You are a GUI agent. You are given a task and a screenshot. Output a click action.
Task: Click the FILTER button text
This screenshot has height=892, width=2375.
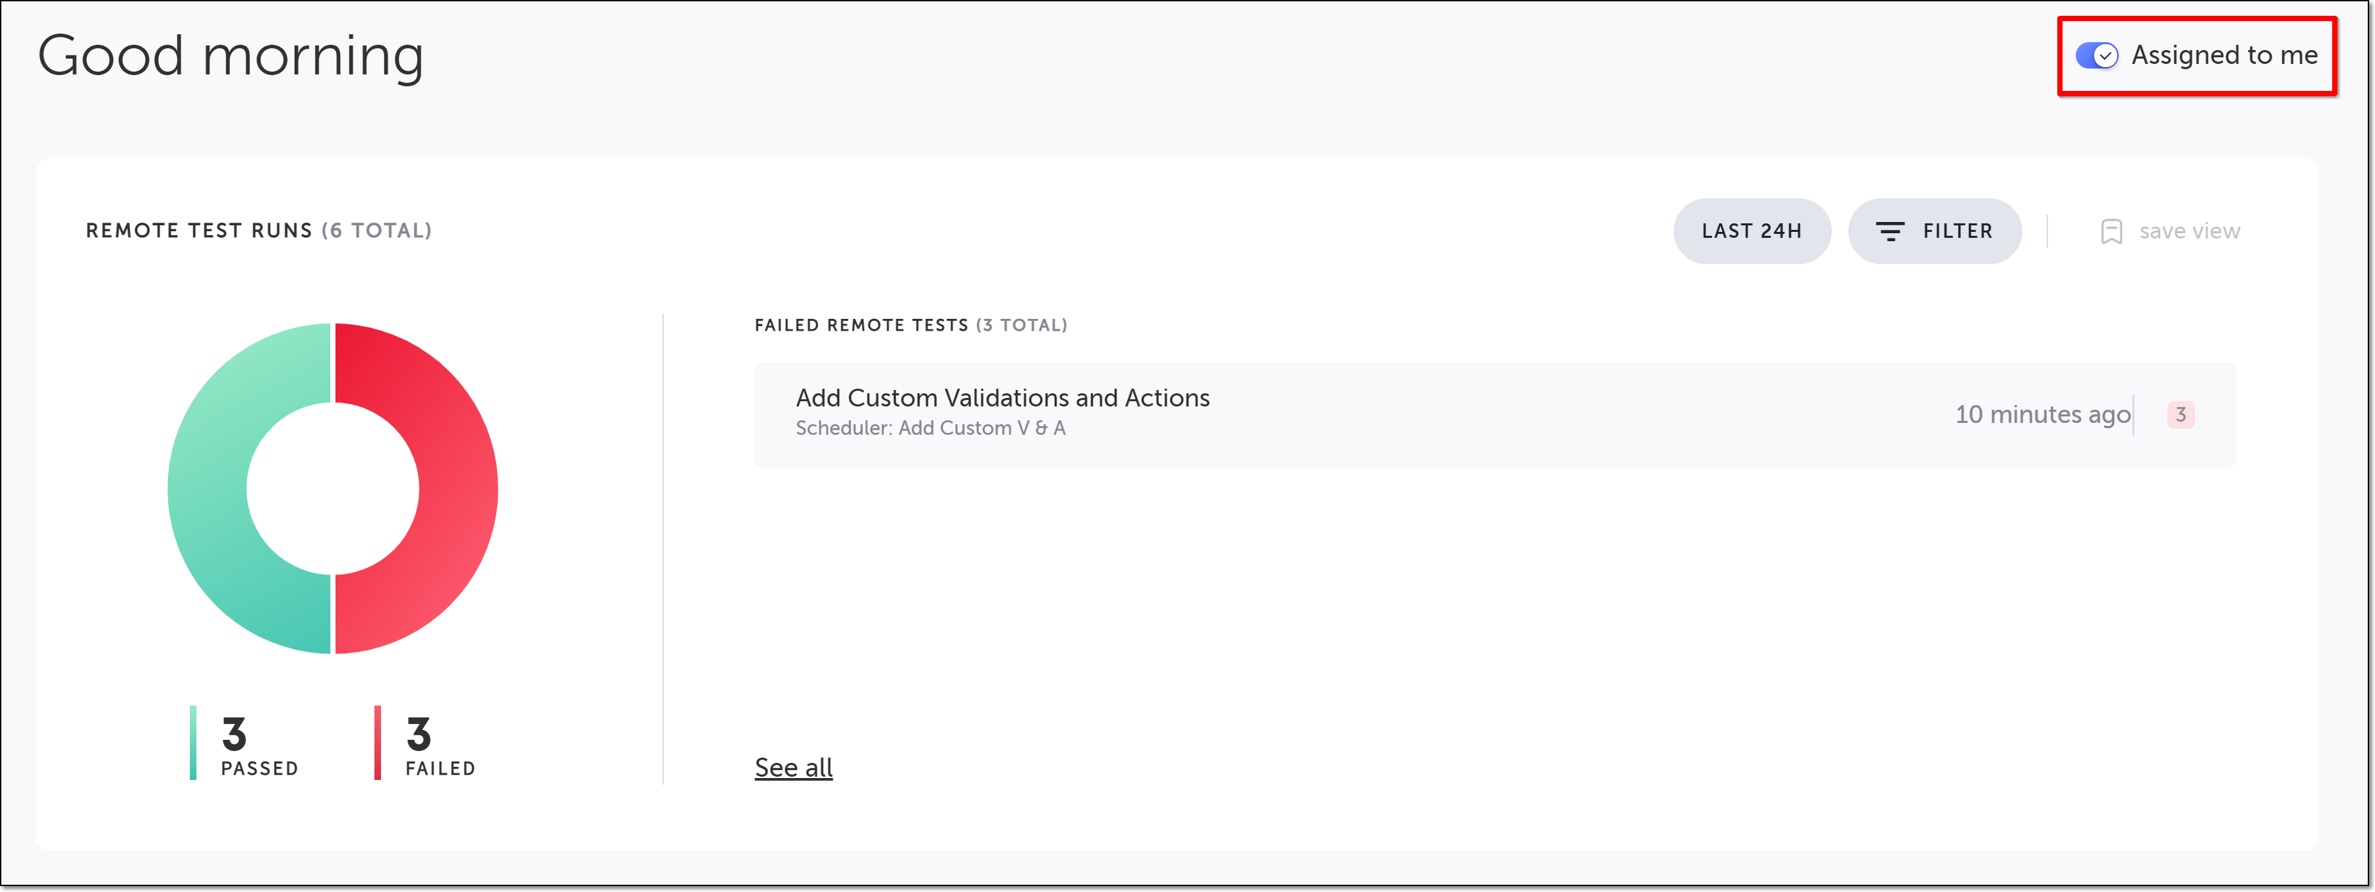click(1957, 231)
